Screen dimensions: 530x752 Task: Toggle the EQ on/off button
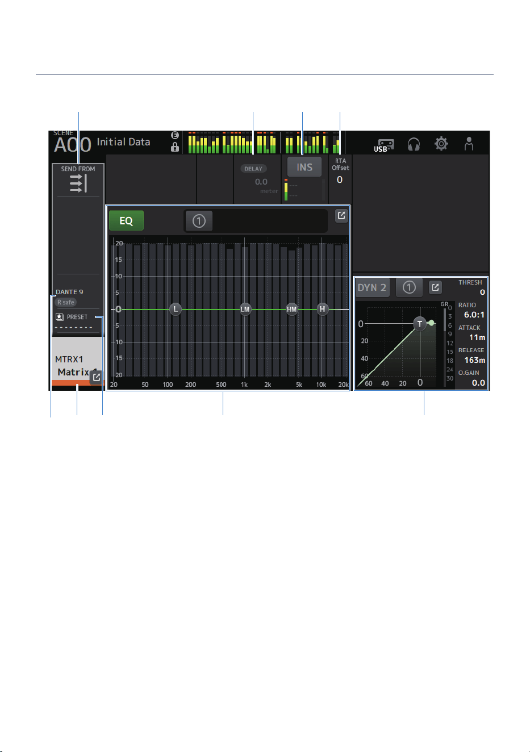click(126, 221)
